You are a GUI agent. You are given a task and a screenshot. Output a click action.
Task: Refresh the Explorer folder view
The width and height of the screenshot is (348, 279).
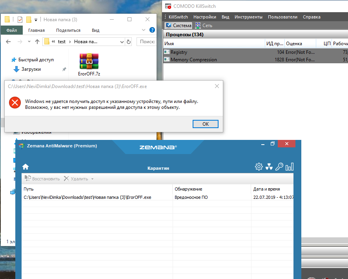click(129, 42)
